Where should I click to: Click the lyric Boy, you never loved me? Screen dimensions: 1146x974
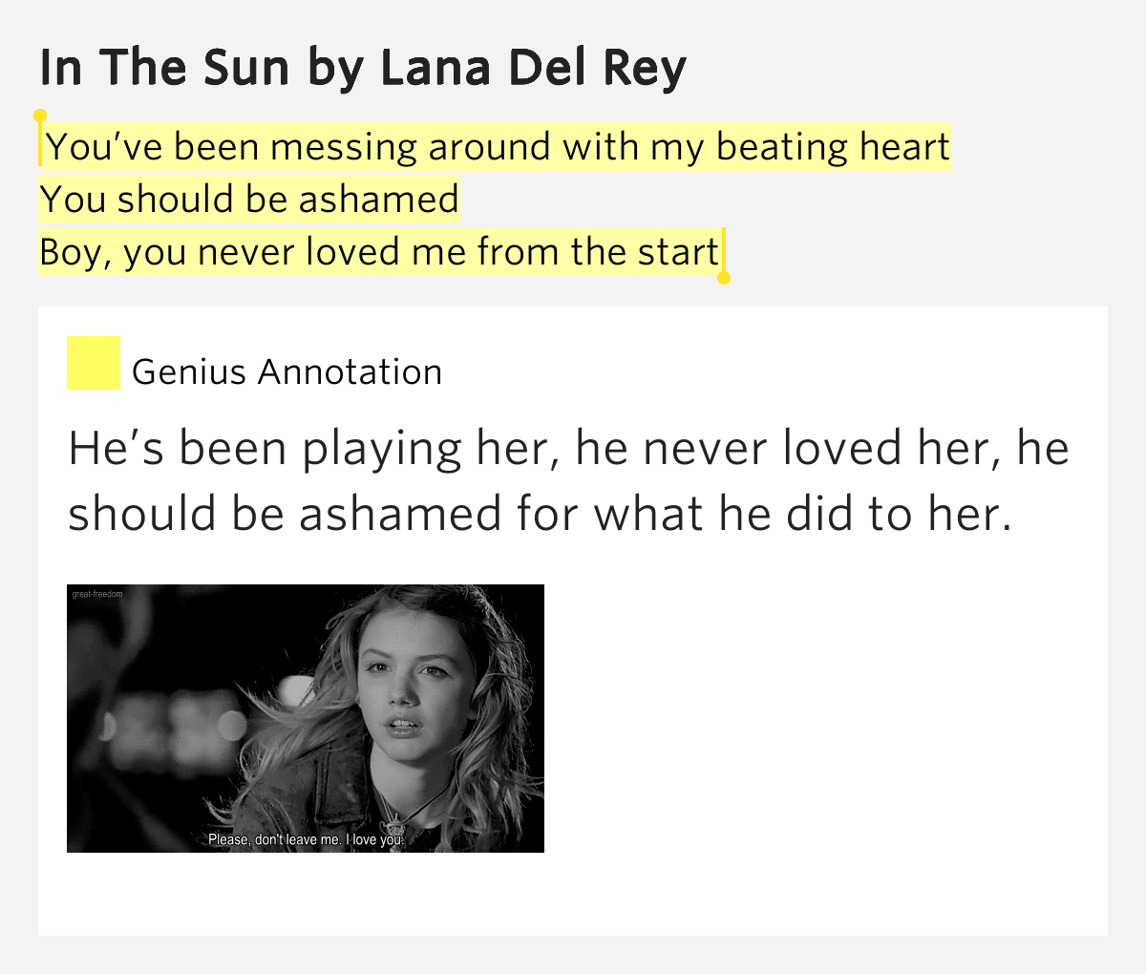point(378,252)
